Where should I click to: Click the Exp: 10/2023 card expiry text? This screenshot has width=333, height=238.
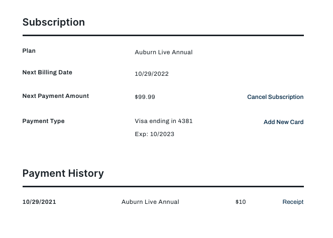tap(155, 134)
